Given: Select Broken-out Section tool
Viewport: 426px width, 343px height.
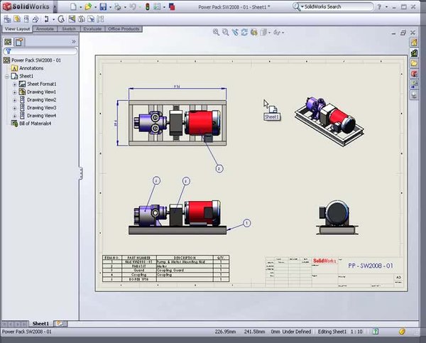Looking at the screenshot, I should coord(72,19).
